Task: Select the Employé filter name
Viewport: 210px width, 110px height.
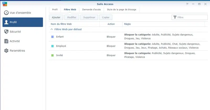Action: tap(61, 46)
